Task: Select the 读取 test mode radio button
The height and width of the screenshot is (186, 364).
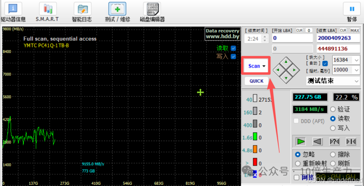Action: coord(333,119)
